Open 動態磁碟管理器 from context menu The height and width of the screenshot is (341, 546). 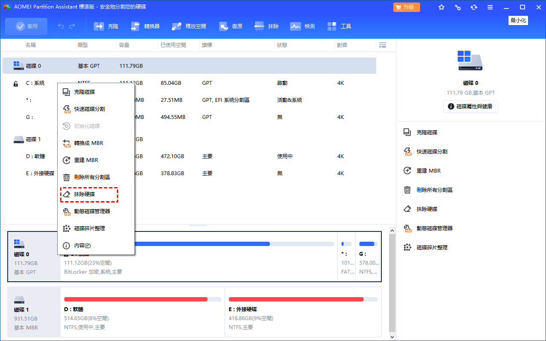96,211
